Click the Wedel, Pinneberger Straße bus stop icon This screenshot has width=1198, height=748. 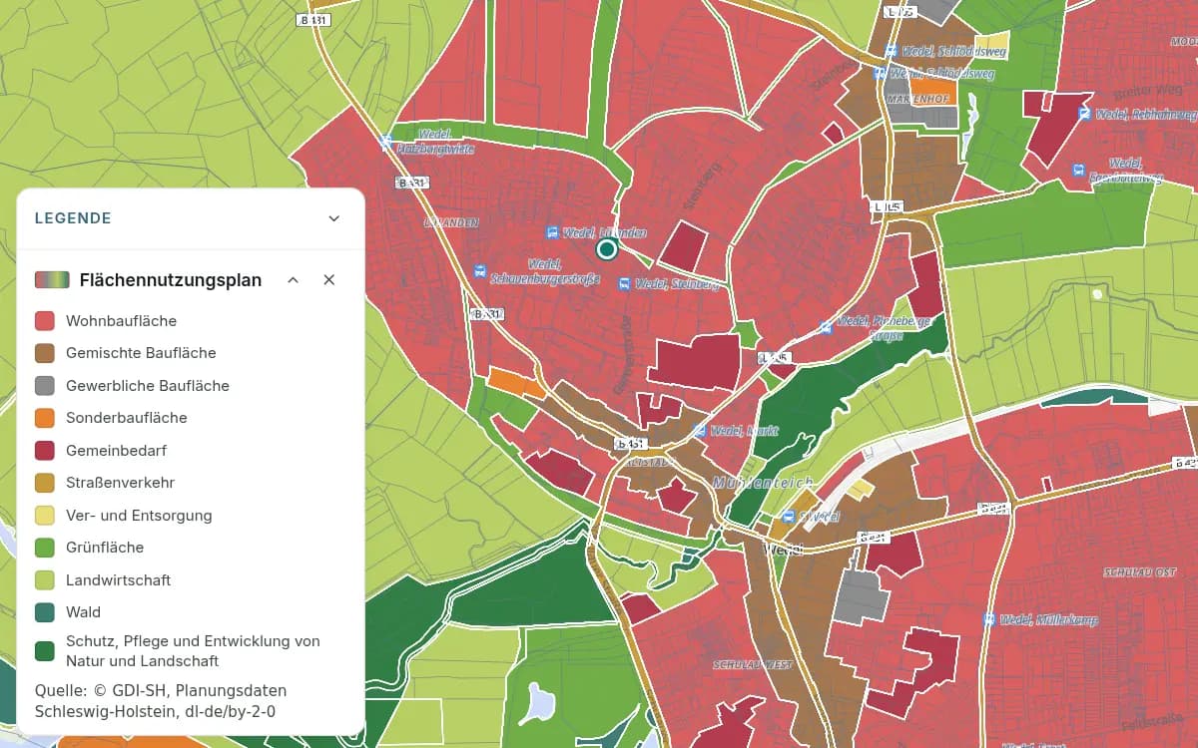tap(826, 327)
